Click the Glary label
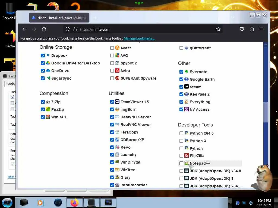Screen dimensions: 278x208 [x=125, y=177]
